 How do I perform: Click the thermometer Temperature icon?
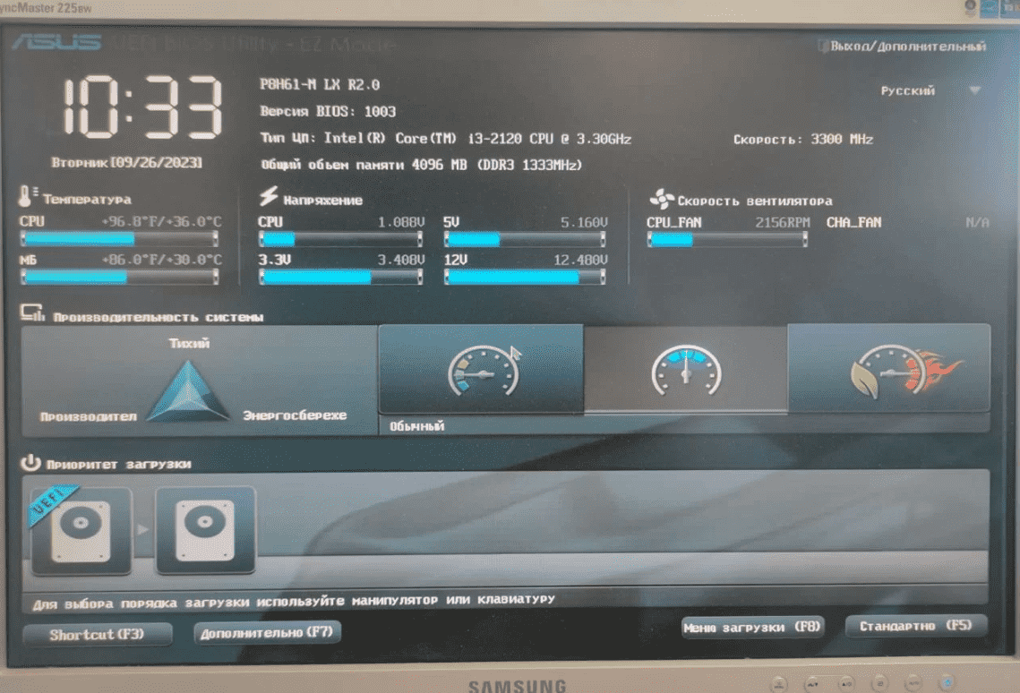pyautogui.click(x=28, y=196)
